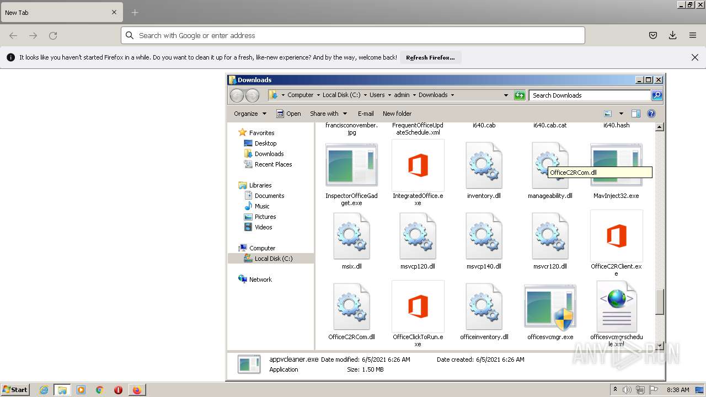Click the Open toolbar button
This screenshot has width=706, height=397.
tap(288, 114)
